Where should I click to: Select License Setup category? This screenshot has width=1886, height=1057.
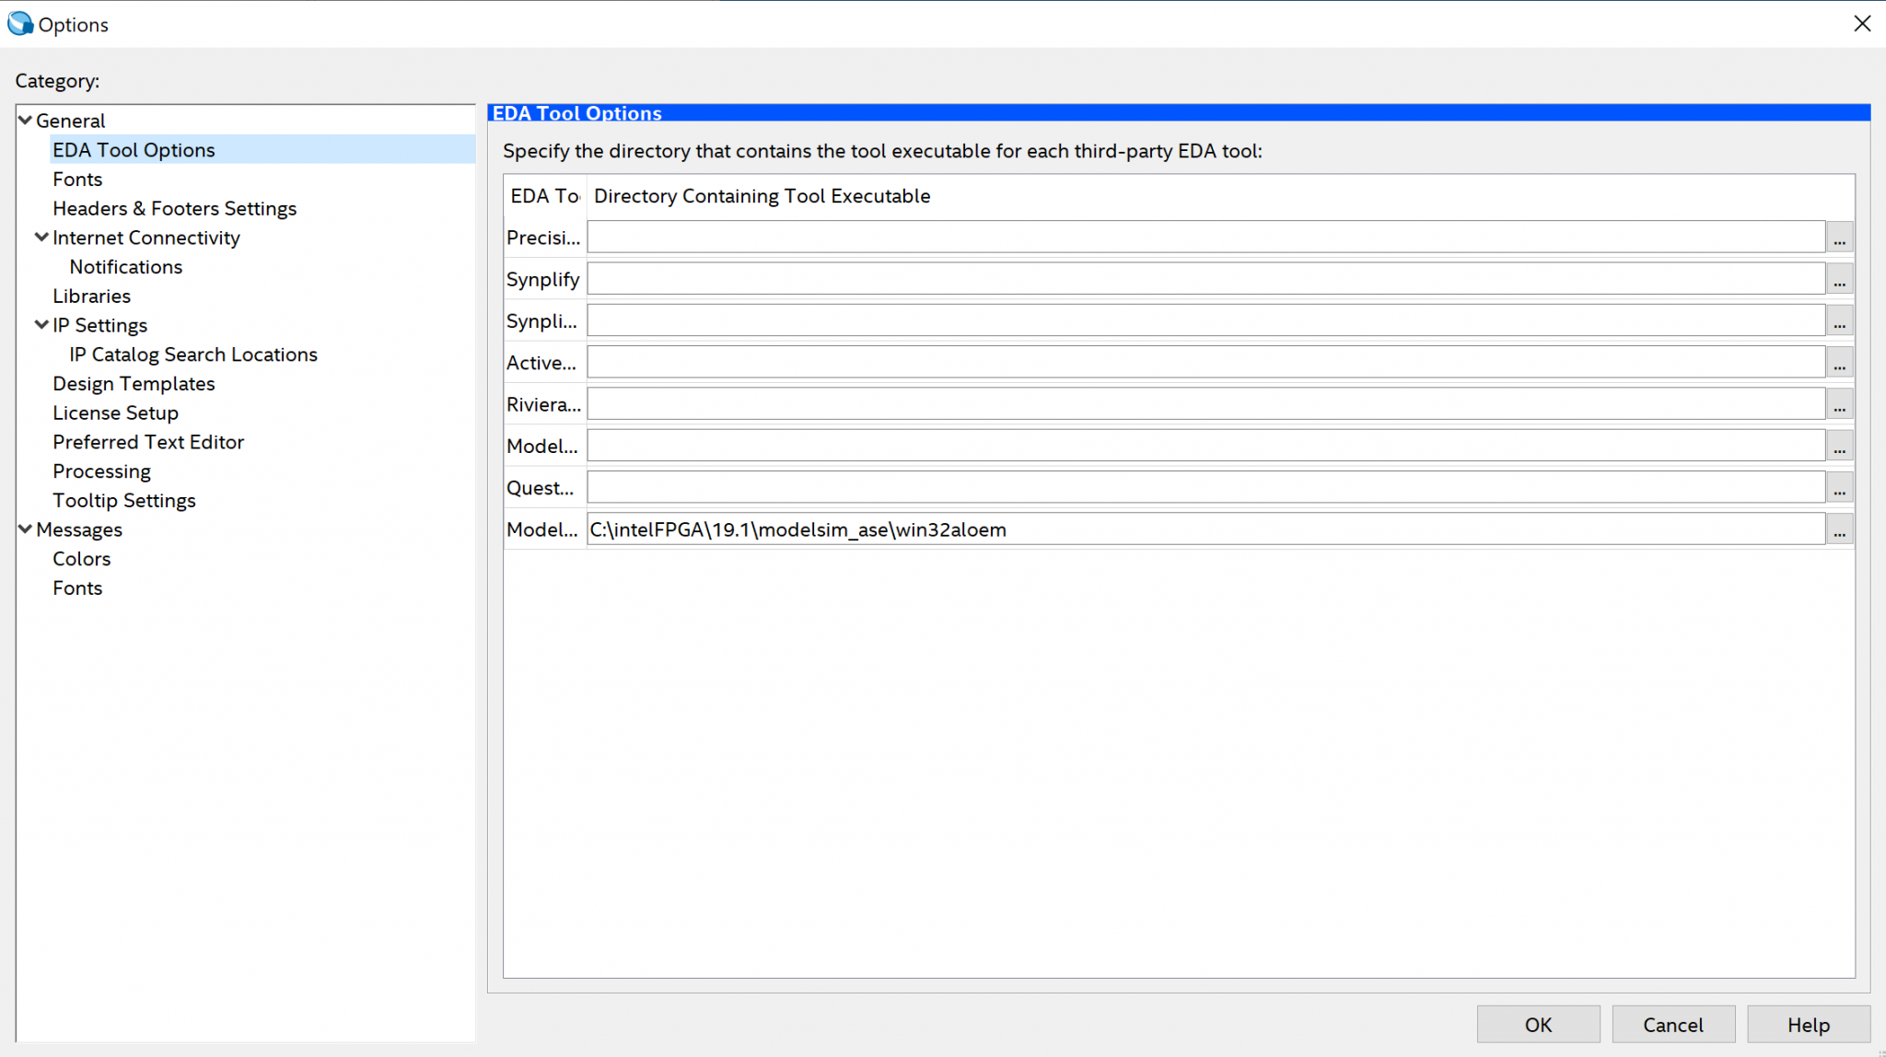[x=115, y=412]
